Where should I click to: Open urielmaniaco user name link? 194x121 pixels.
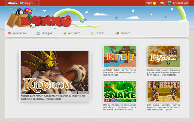[180, 3]
